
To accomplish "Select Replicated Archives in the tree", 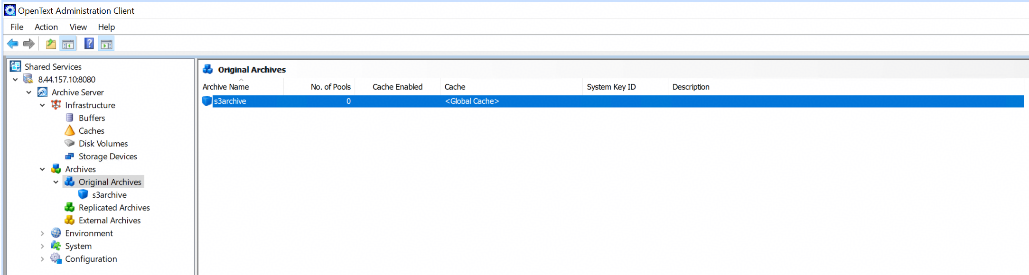I will tap(114, 207).
